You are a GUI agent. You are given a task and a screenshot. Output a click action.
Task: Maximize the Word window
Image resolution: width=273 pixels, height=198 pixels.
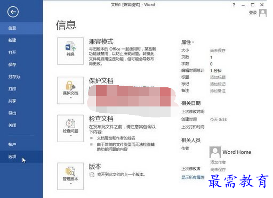coord(253,5)
